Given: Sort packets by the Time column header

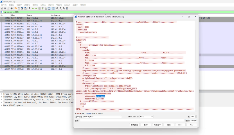Looking at the screenshot, I should 13,15.
